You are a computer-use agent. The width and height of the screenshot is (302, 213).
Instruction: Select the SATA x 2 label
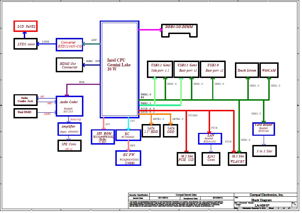148,112
